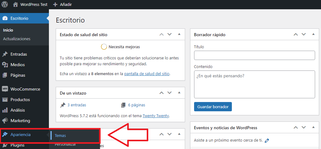Move Eventos y noticias panel down
The width and height of the screenshot is (321, 149).
point(303,128)
